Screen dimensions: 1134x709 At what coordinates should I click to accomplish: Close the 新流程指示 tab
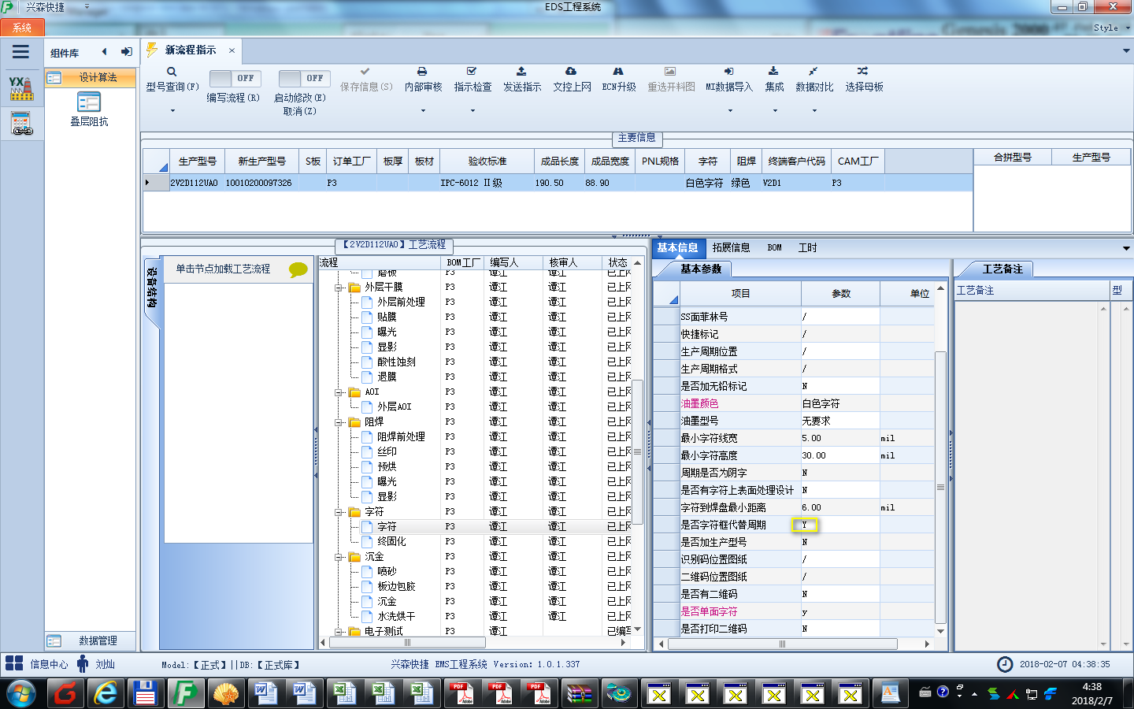(232, 50)
